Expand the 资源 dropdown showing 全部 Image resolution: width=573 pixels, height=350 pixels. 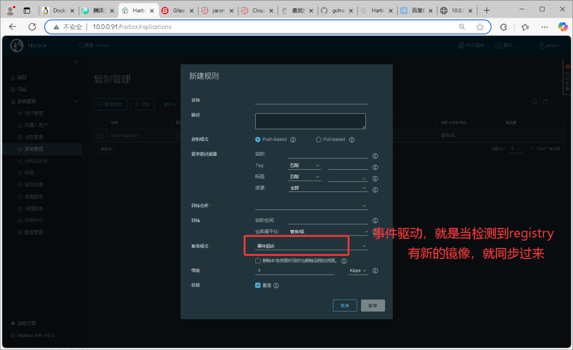click(328, 188)
